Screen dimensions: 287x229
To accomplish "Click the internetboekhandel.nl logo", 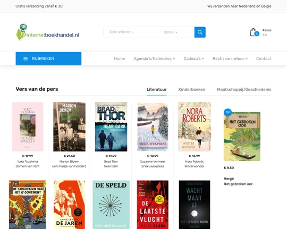I will click(47, 32).
